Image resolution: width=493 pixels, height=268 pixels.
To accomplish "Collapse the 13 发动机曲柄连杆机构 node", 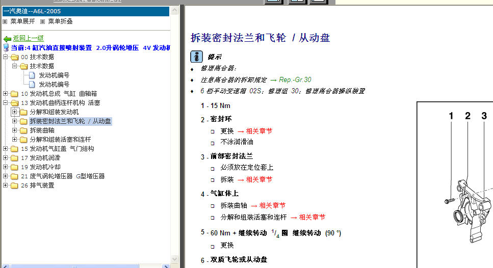I will click(x=5, y=103).
